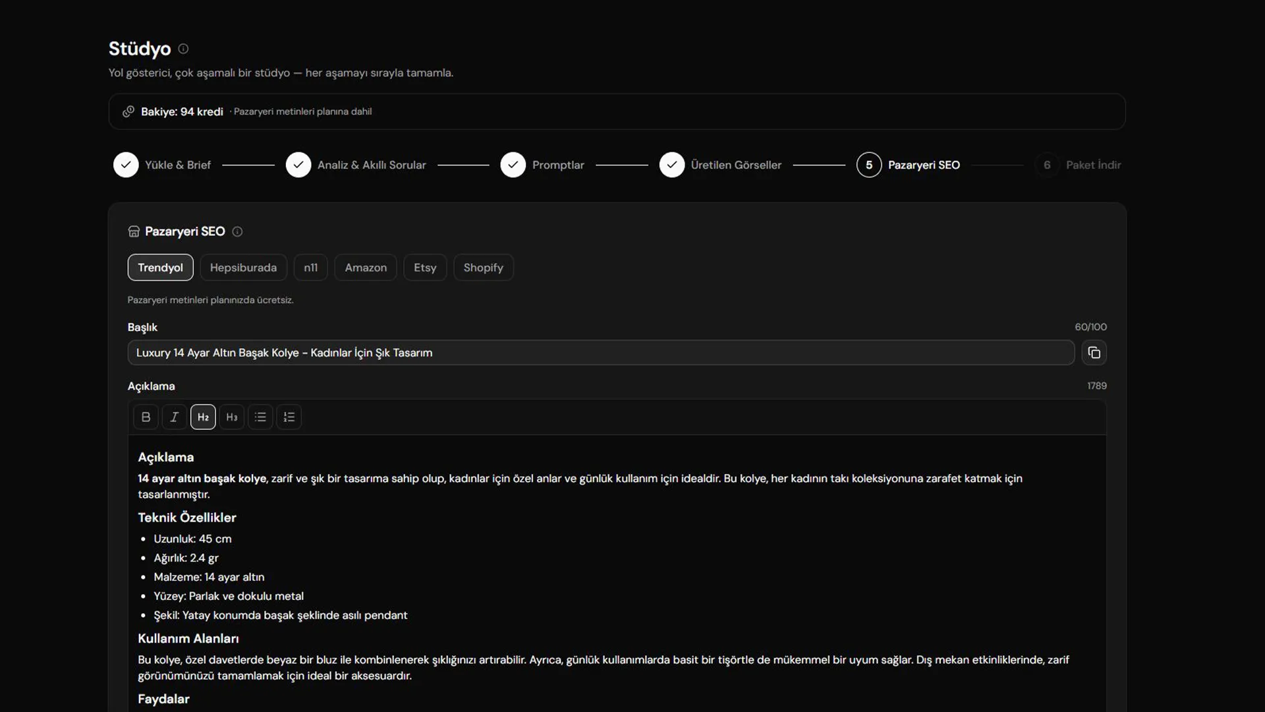Insert a numbered list
Image resolution: width=1265 pixels, height=712 pixels.
pos(289,417)
